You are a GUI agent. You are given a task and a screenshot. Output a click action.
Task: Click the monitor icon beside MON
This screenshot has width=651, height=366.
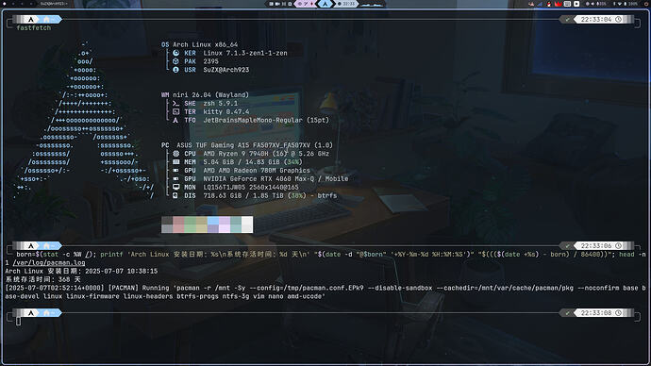tap(176, 187)
